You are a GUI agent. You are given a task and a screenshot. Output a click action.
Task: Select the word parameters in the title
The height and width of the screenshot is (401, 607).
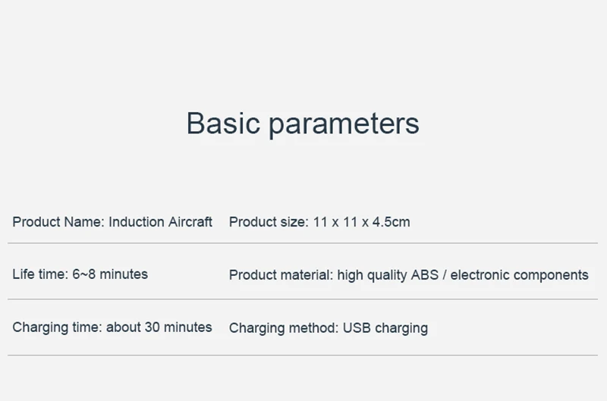click(x=344, y=124)
